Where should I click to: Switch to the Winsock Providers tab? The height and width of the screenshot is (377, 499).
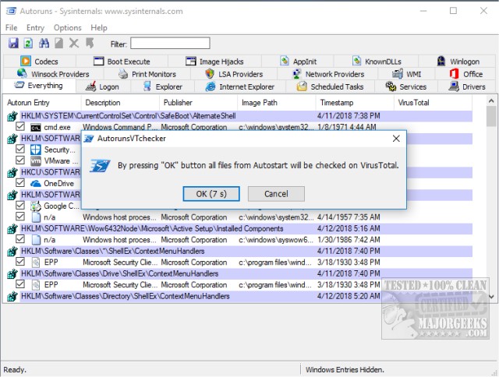[x=53, y=74]
